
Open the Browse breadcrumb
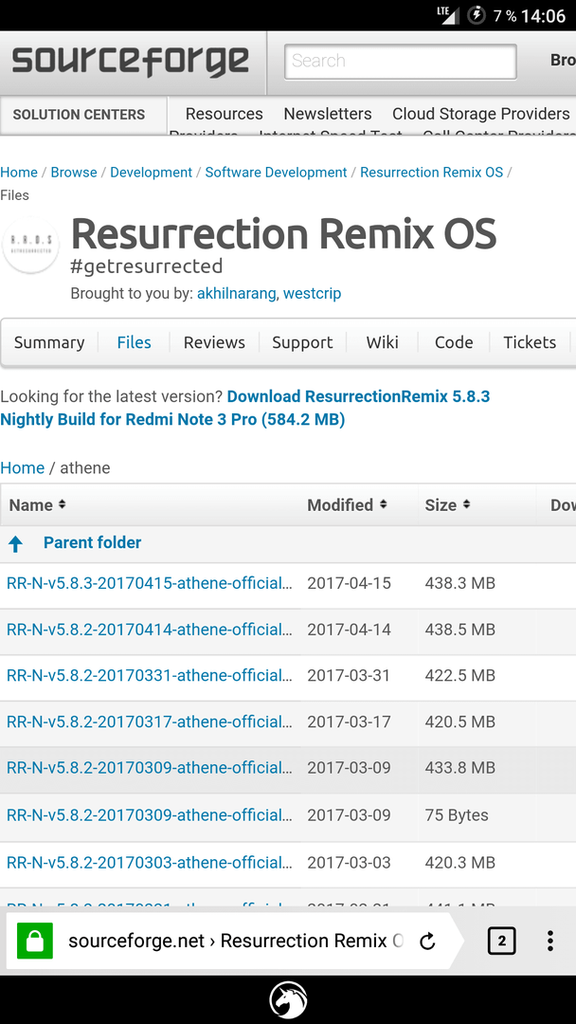(74, 173)
